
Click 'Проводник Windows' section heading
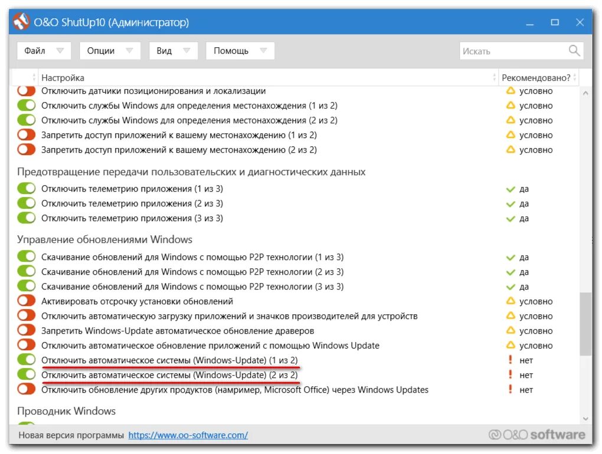(66, 411)
